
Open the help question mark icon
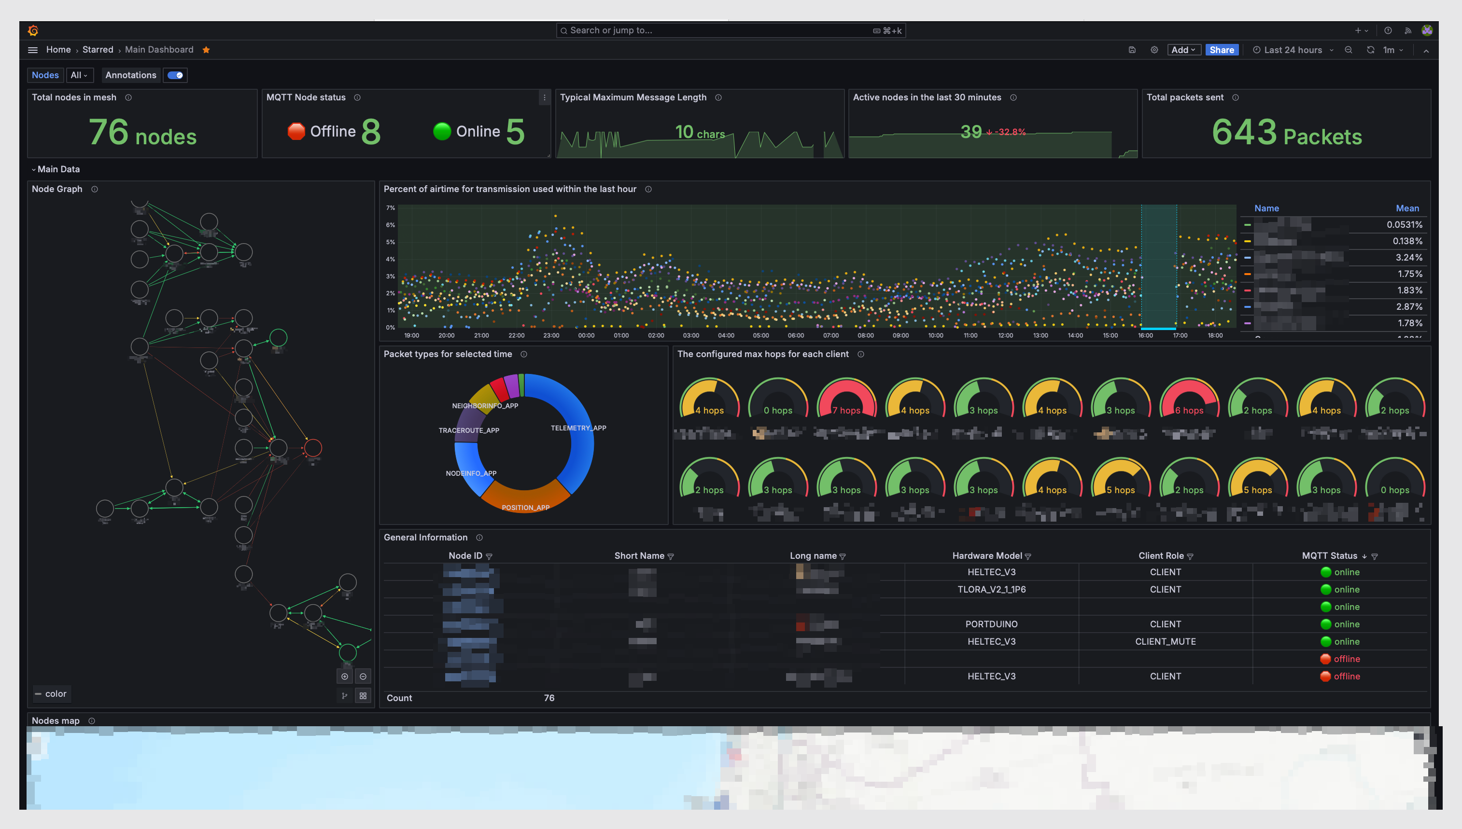(1388, 31)
